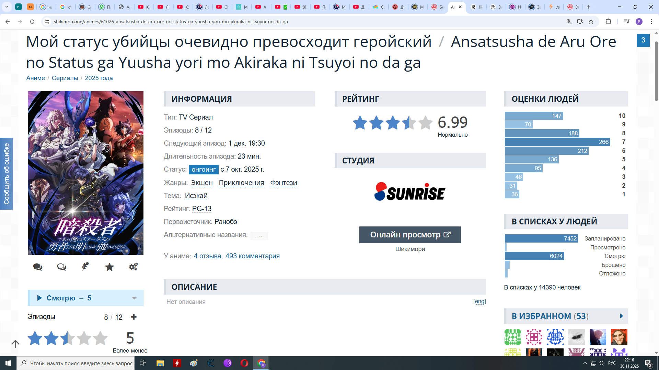
Task: Click the Онлайн просмотр button
Action: point(410,235)
